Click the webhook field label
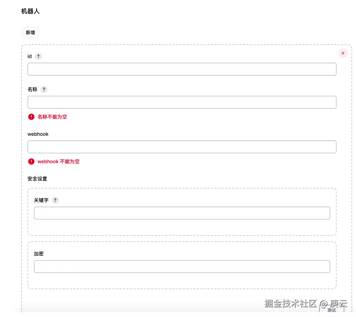This screenshot has width=356, height=317. coord(38,134)
